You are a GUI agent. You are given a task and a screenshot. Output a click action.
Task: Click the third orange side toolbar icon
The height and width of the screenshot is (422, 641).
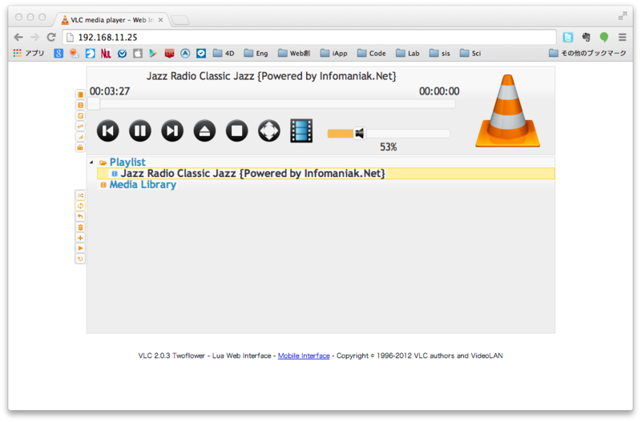point(80,116)
